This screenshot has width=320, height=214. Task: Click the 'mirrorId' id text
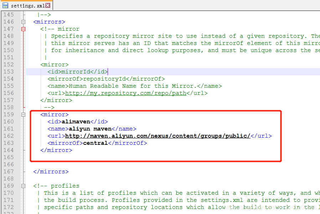pos(76,72)
